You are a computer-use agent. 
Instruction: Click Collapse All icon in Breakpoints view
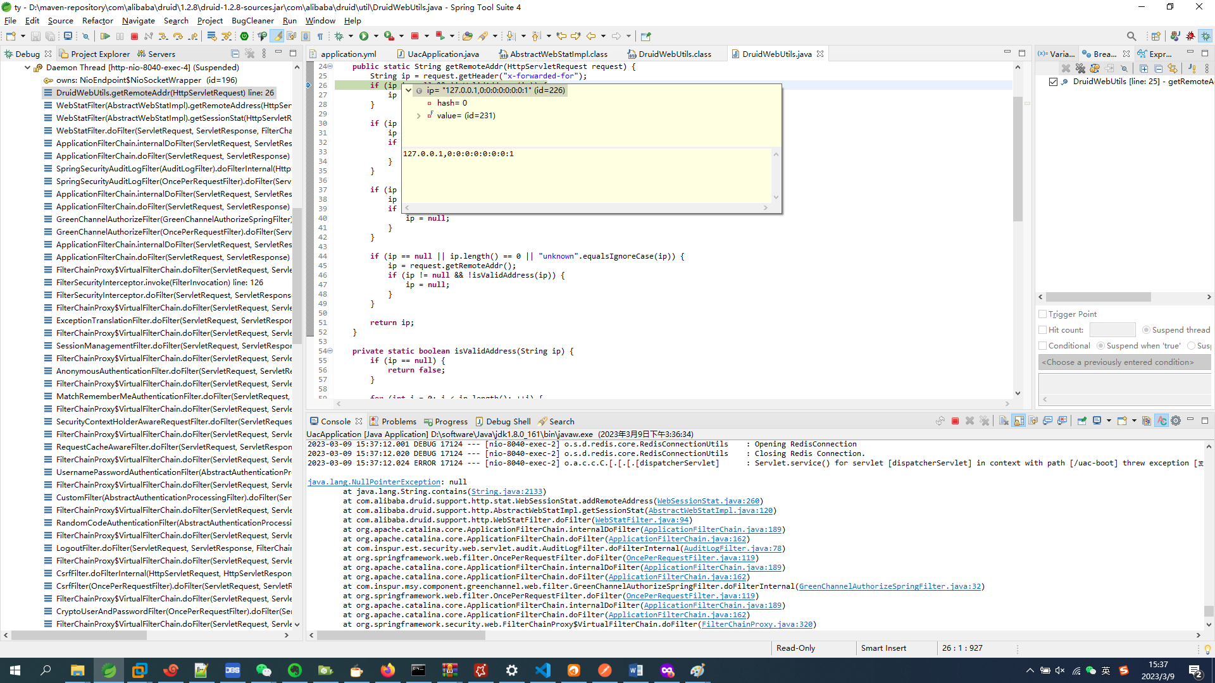pyautogui.click(x=1158, y=68)
